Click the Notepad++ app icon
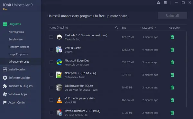This screenshot has width=193, height=119. tap(59, 75)
